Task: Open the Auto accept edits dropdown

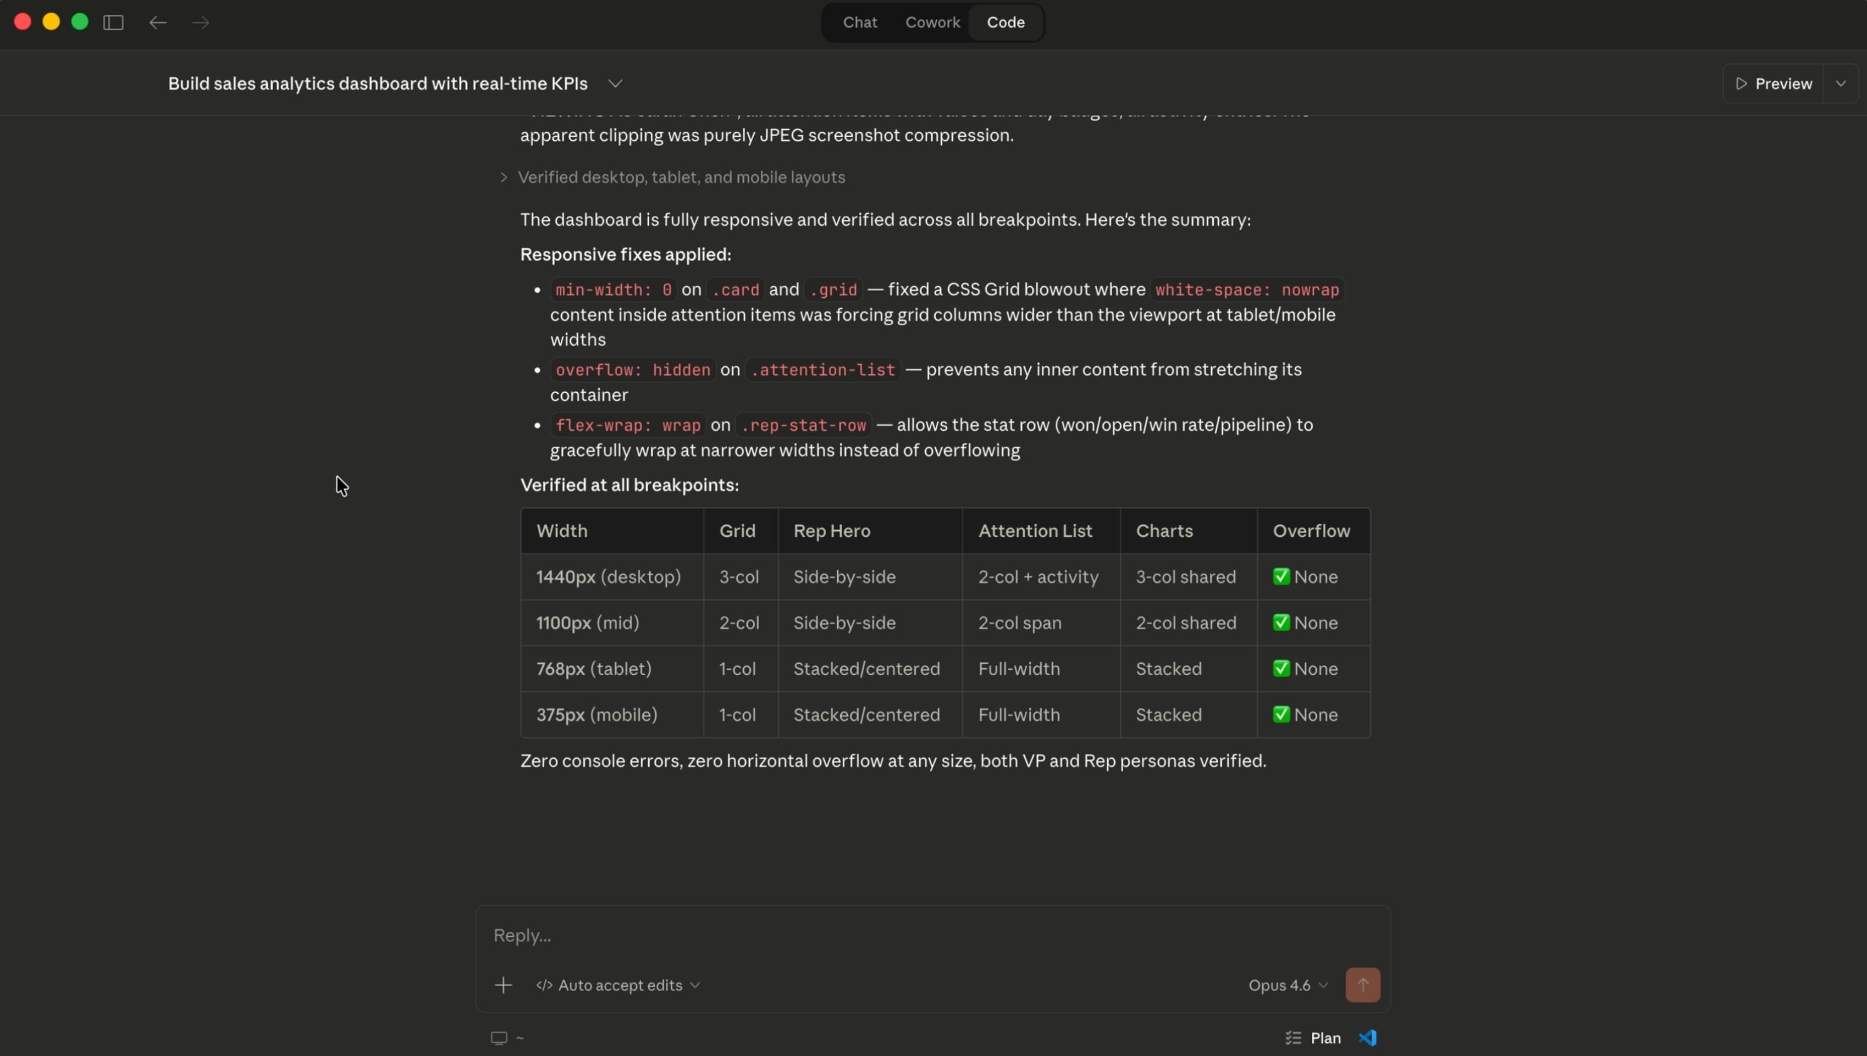Action: click(618, 985)
